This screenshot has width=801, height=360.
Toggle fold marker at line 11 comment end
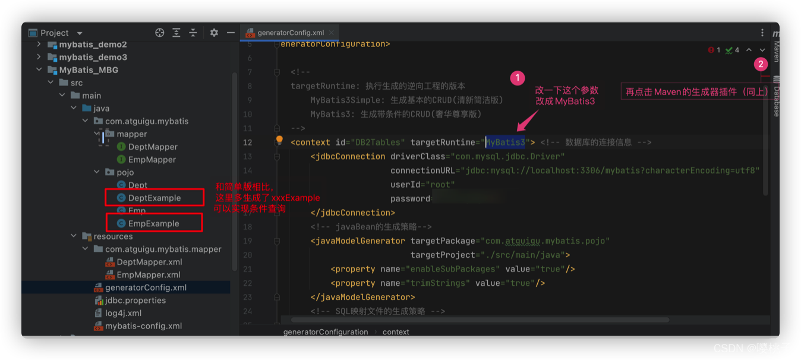point(277,128)
